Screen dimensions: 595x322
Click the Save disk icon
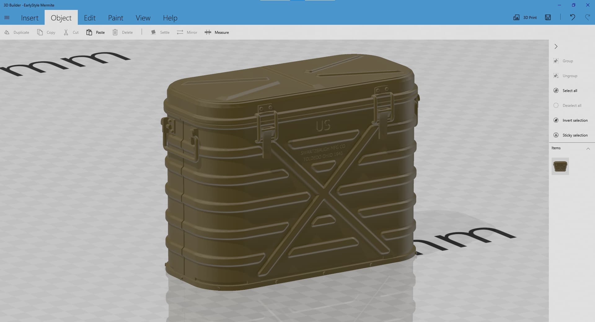[548, 17]
